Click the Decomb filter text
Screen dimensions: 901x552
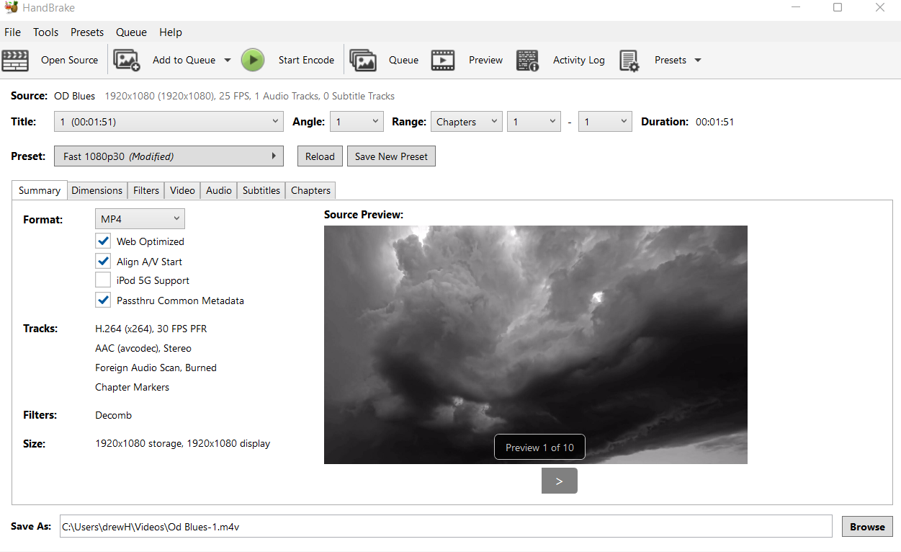point(113,415)
